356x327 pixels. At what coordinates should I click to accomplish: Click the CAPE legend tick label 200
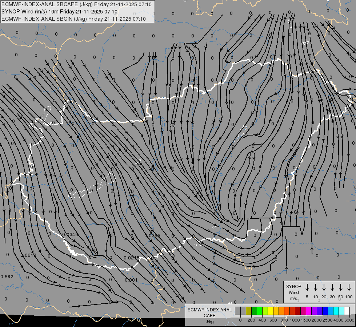(x=251, y=320)
